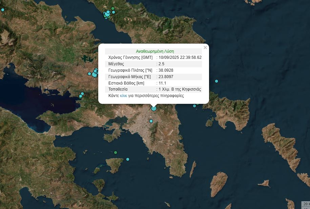Click the cyan marker right of the gulf's green marker
Viewport: 310px width, 209px height.
pos(128,159)
